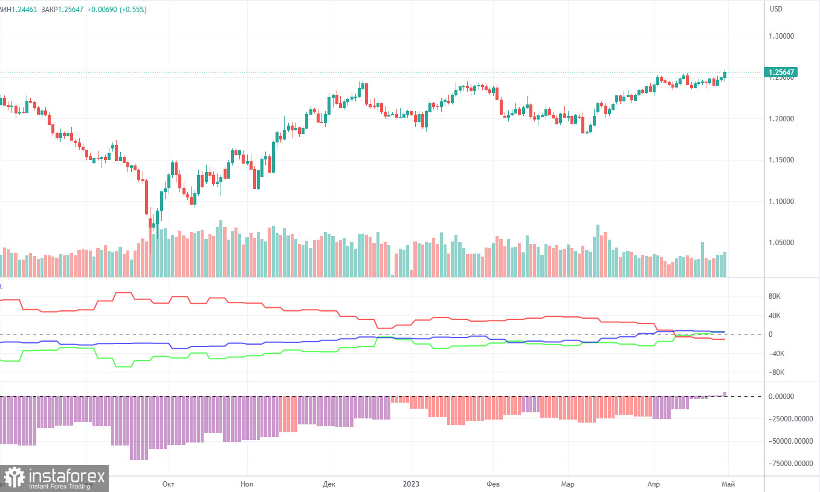Screen dimensions: 820x492
Task: Click the 1.25647 current price tag
Action: [782, 72]
